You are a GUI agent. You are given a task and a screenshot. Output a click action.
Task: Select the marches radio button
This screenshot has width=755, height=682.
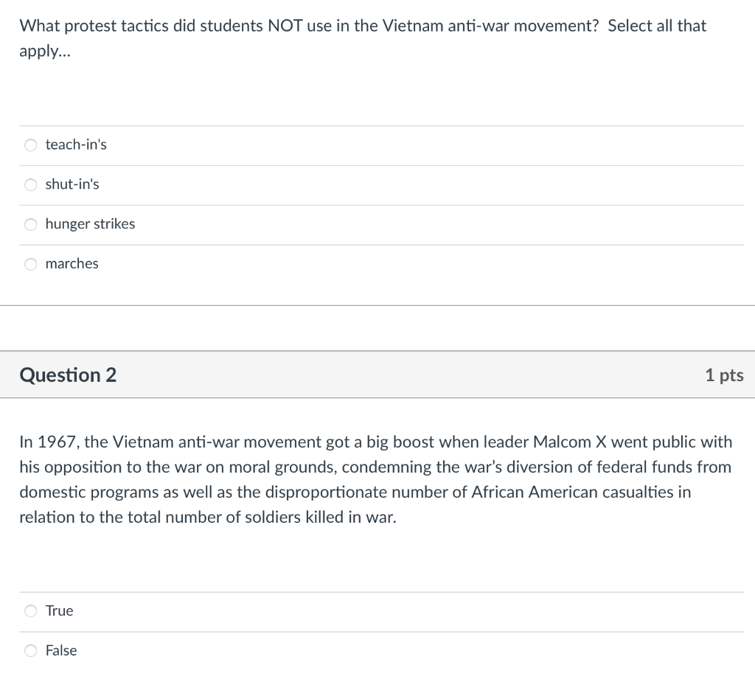pos(31,264)
